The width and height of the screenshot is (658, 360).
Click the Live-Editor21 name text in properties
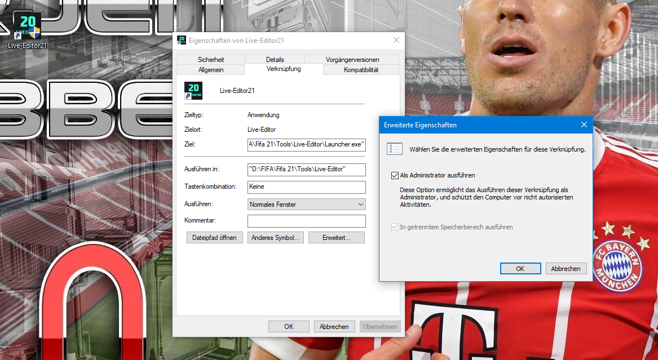click(x=237, y=91)
